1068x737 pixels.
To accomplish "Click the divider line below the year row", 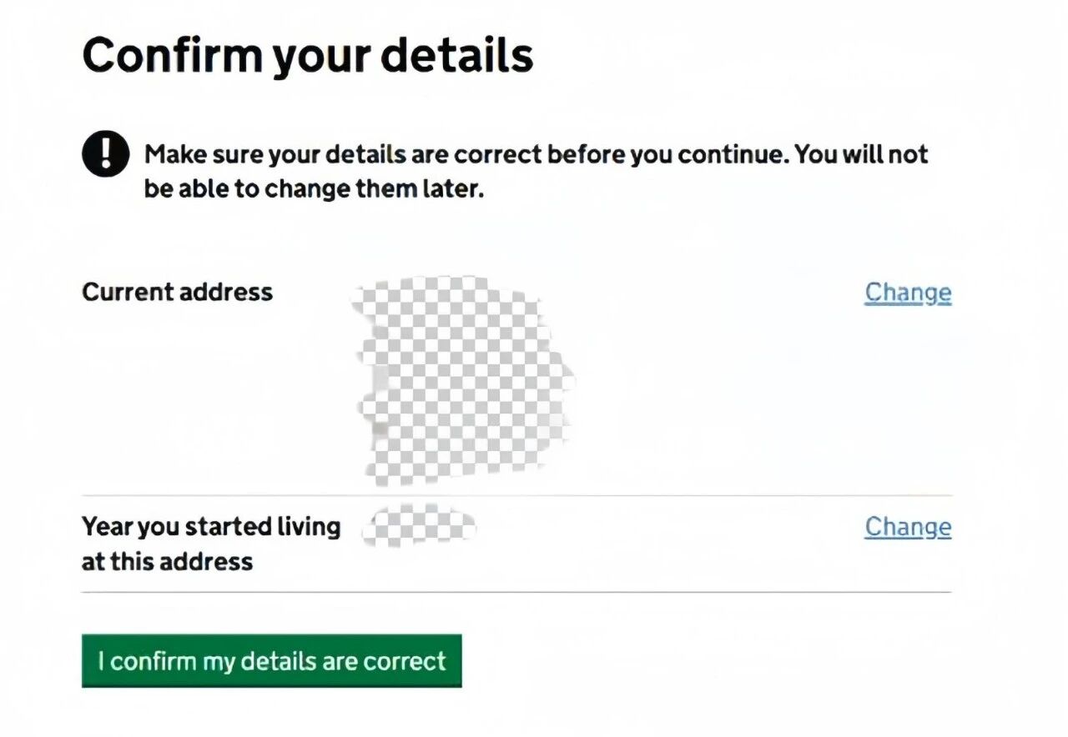I will [516, 592].
